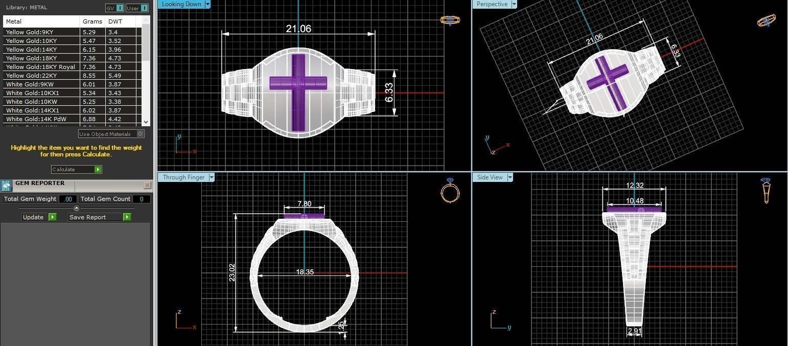Click the Library: METAL heading
788x346 pixels.
tap(26, 8)
